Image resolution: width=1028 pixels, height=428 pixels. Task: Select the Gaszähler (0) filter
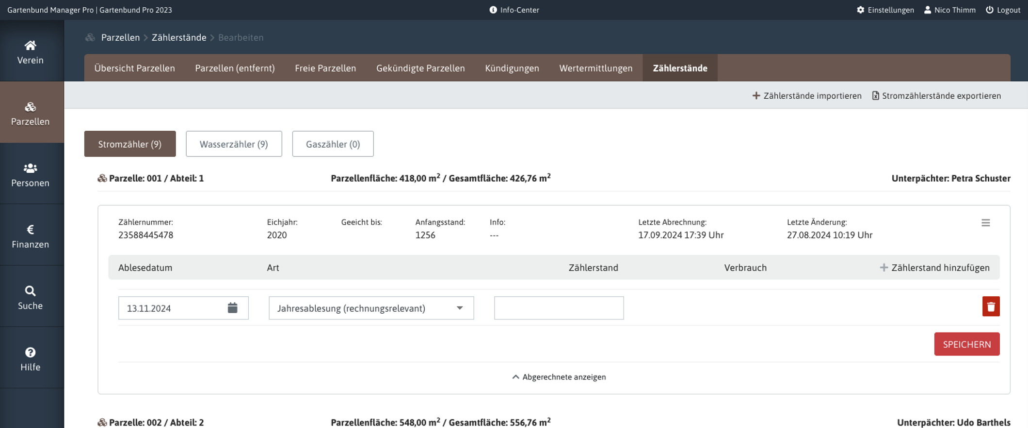333,144
